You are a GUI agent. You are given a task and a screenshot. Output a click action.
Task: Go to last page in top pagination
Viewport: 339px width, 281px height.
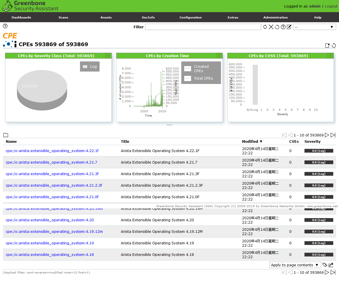pos(333,135)
